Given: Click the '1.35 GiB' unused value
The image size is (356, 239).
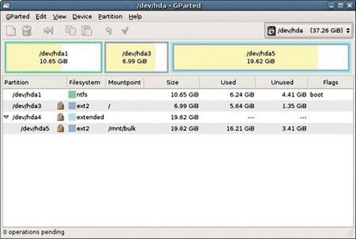Looking at the screenshot, I should coord(294,106).
